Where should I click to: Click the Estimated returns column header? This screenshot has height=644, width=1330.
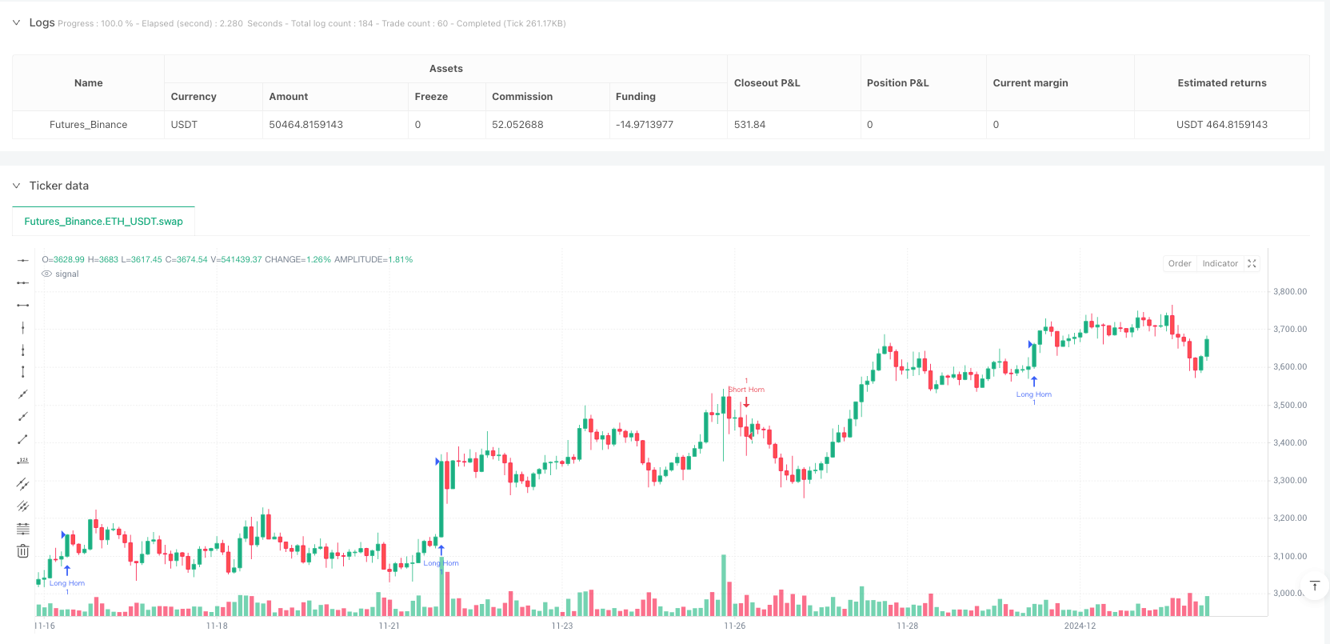pyautogui.click(x=1221, y=82)
